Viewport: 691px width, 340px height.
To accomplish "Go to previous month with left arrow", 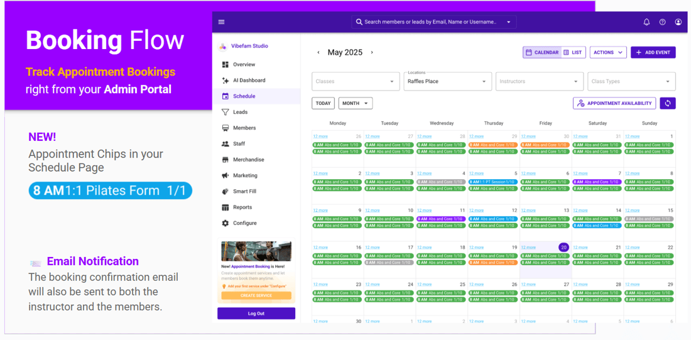I will pyautogui.click(x=318, y=53).
